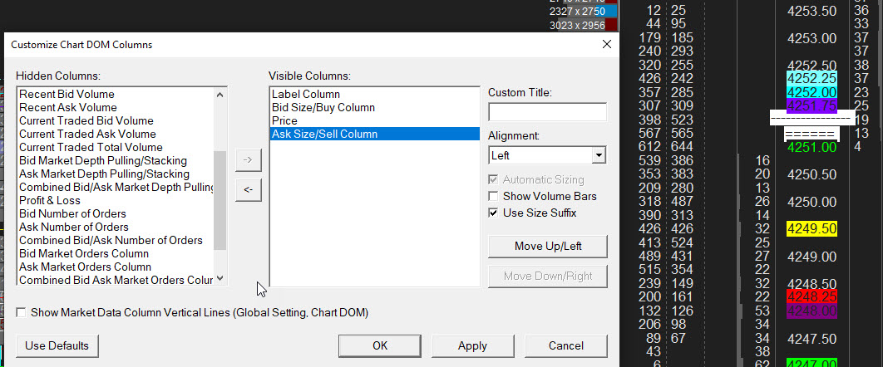Confirm with the OK button
Screen dimensions: 883x367
(379, 345)
